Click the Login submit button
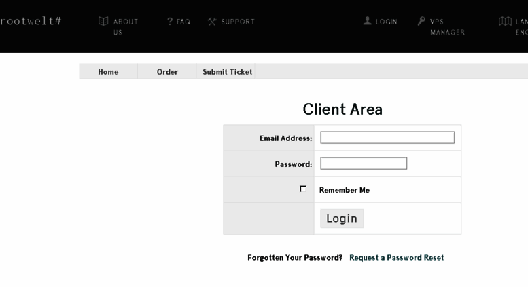 point(342,218)
